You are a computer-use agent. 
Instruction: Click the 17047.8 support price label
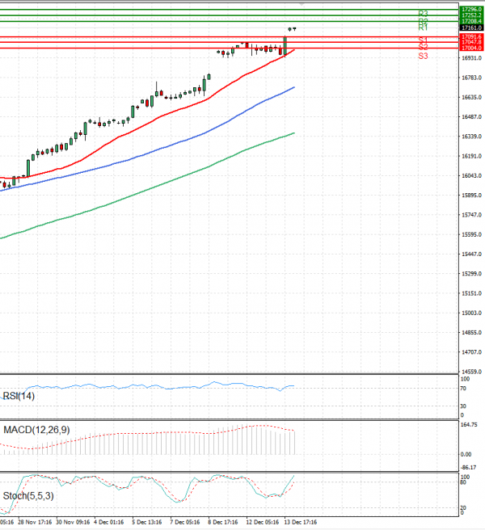pos(472,42)
